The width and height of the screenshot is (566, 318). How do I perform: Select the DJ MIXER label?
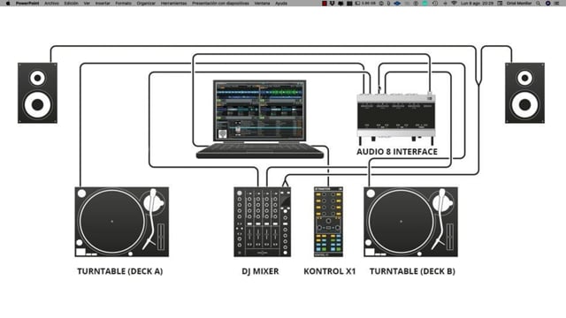(260, 271)
